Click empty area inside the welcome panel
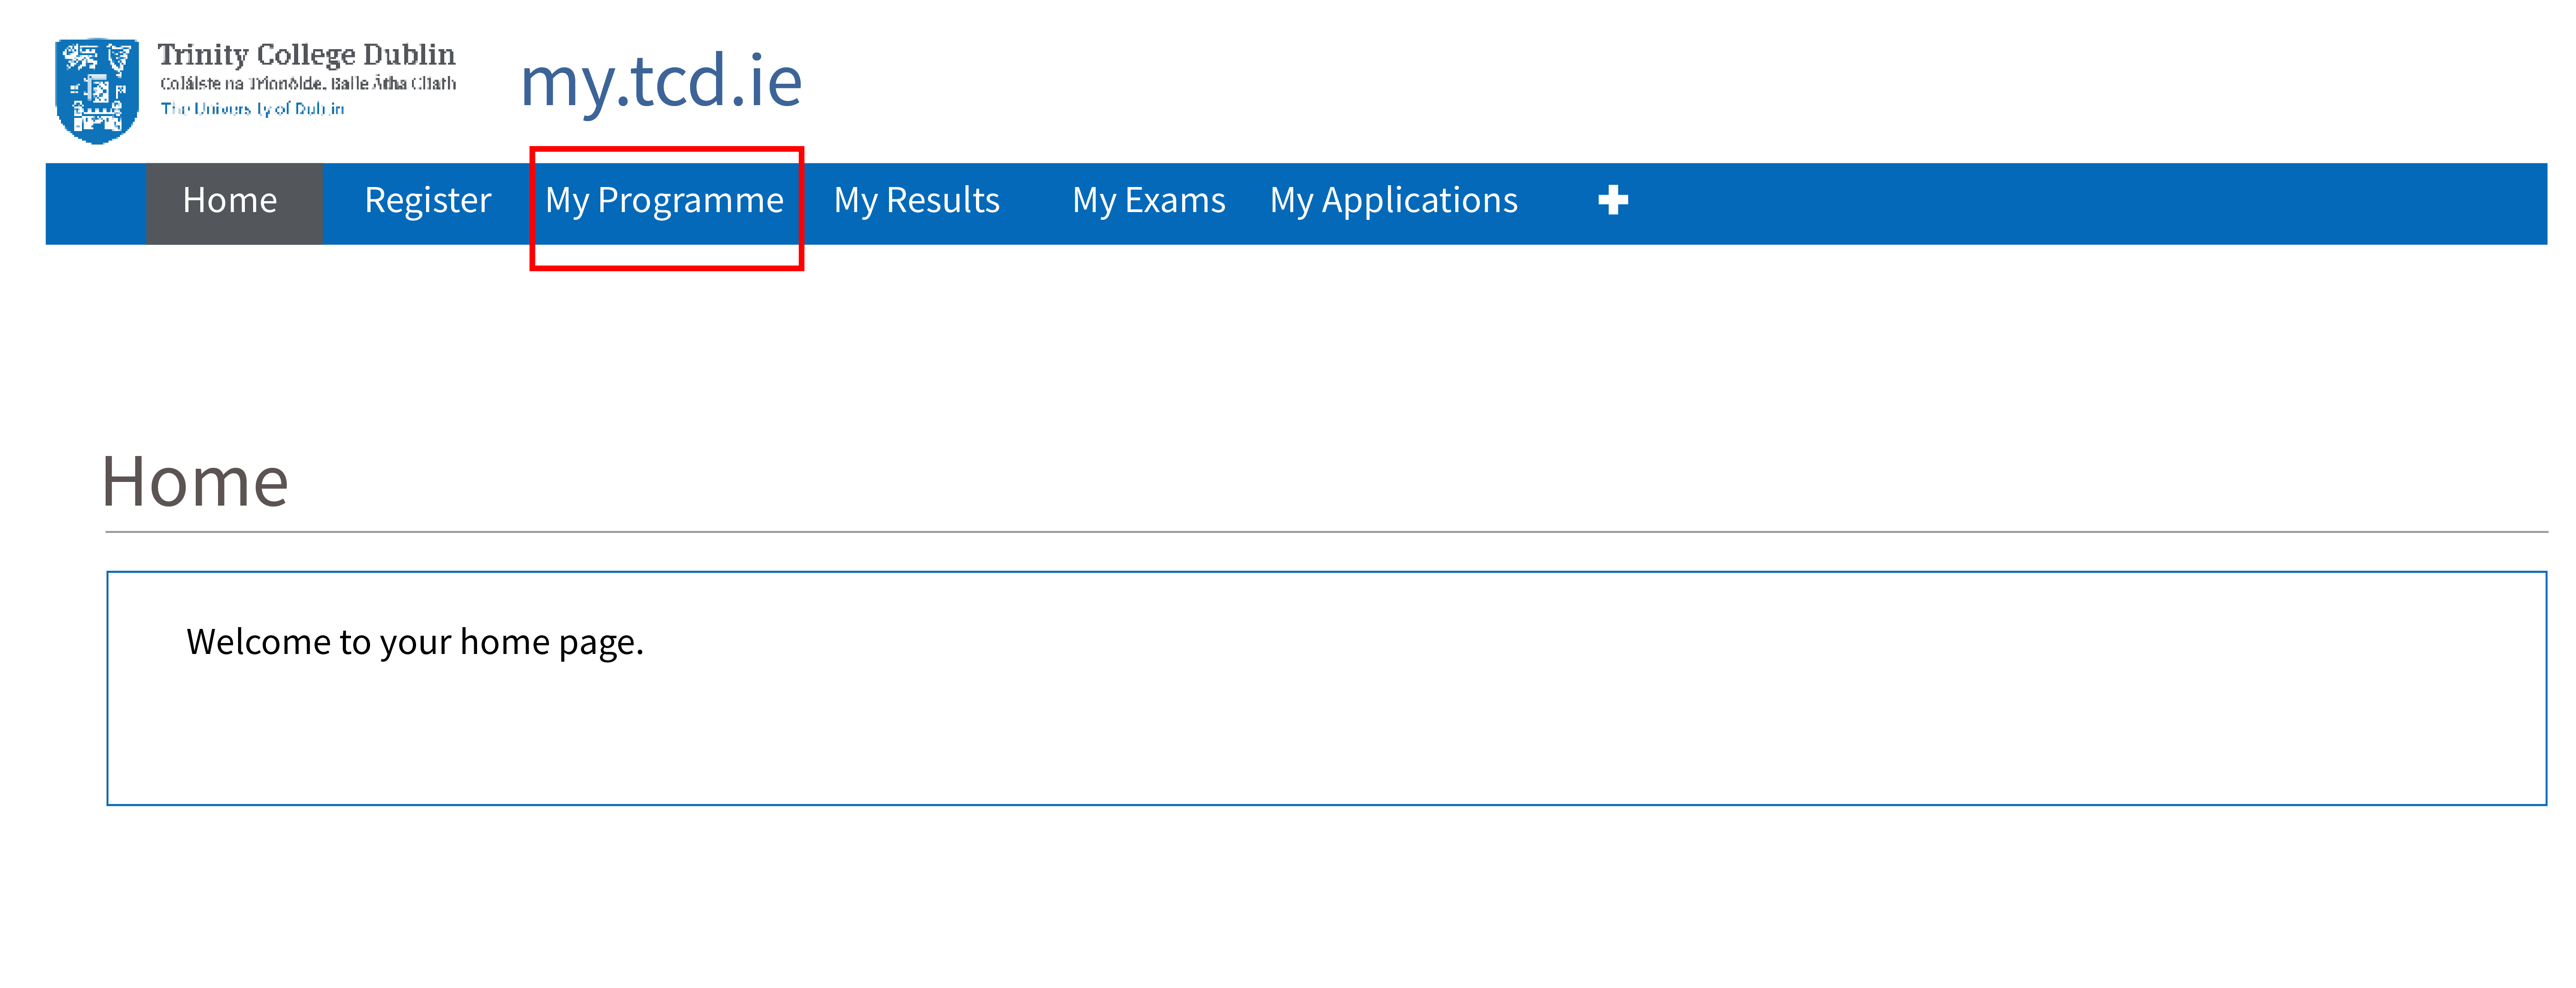Screen dimensions: 2576x988 point(1400,730)
